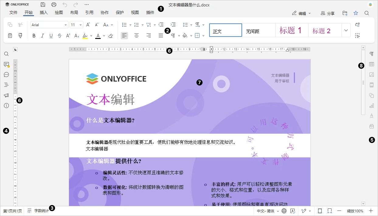This screenshot has height=216, width=378.
Task: Open the styles gallery dropdown arrow
Action: (x=346, y=30)
